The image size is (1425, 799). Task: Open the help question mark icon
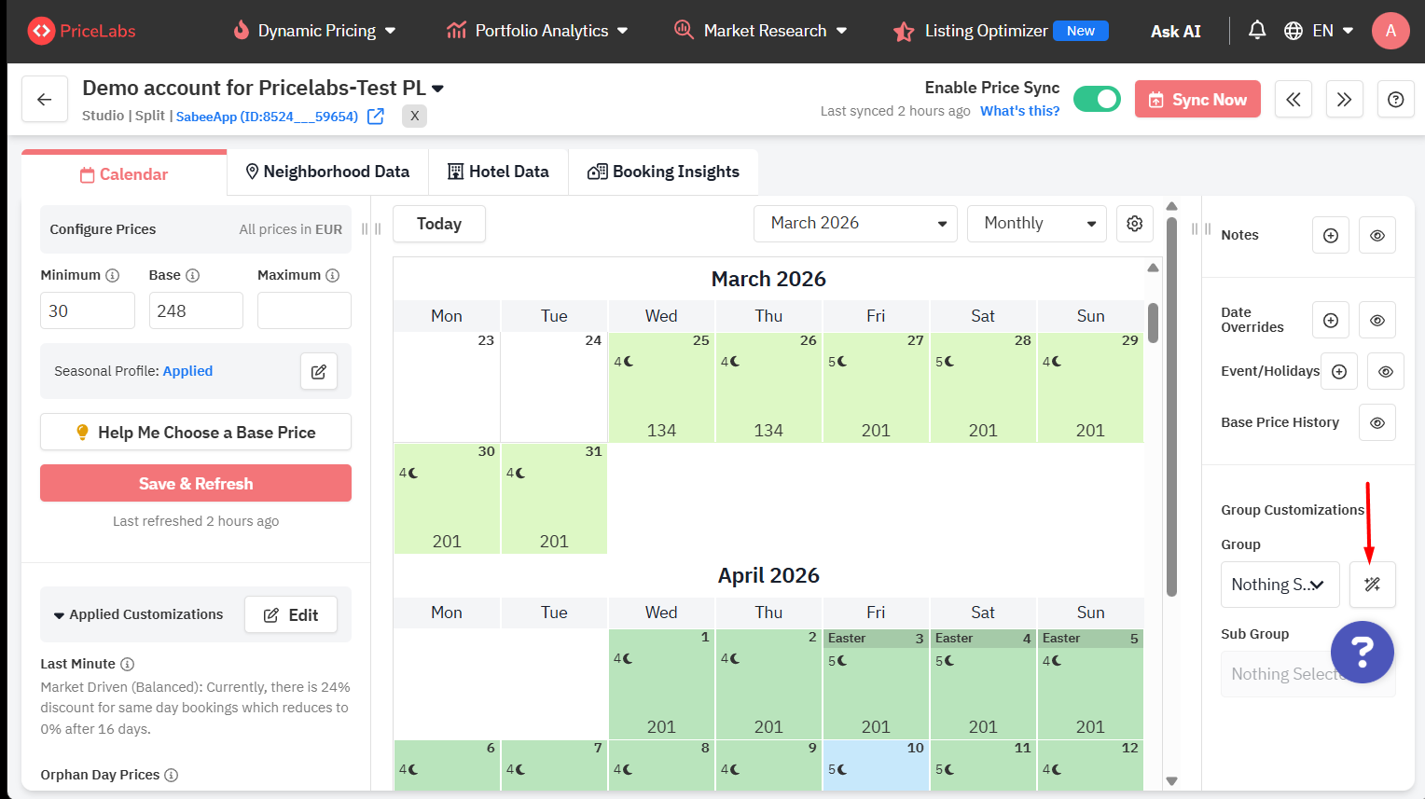(1395, 99)
